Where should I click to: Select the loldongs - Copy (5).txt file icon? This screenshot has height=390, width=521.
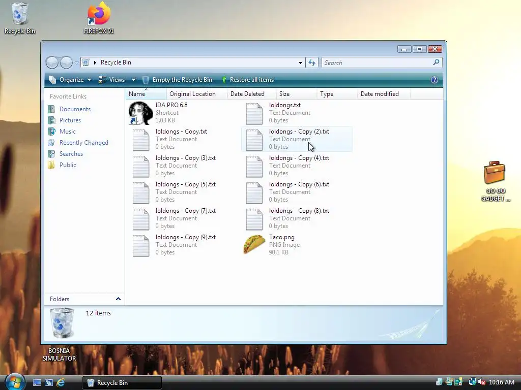tap(141, 192)
